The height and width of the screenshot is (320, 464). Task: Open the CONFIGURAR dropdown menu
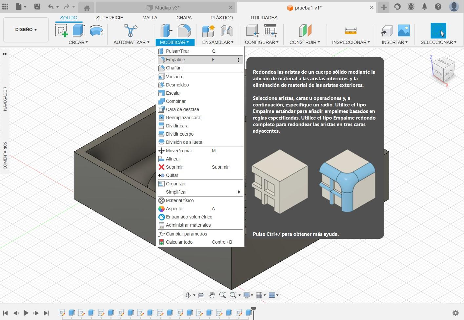tap(261, 42)
